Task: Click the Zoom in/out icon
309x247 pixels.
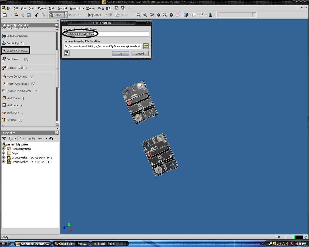Action: tap(152, 15)
